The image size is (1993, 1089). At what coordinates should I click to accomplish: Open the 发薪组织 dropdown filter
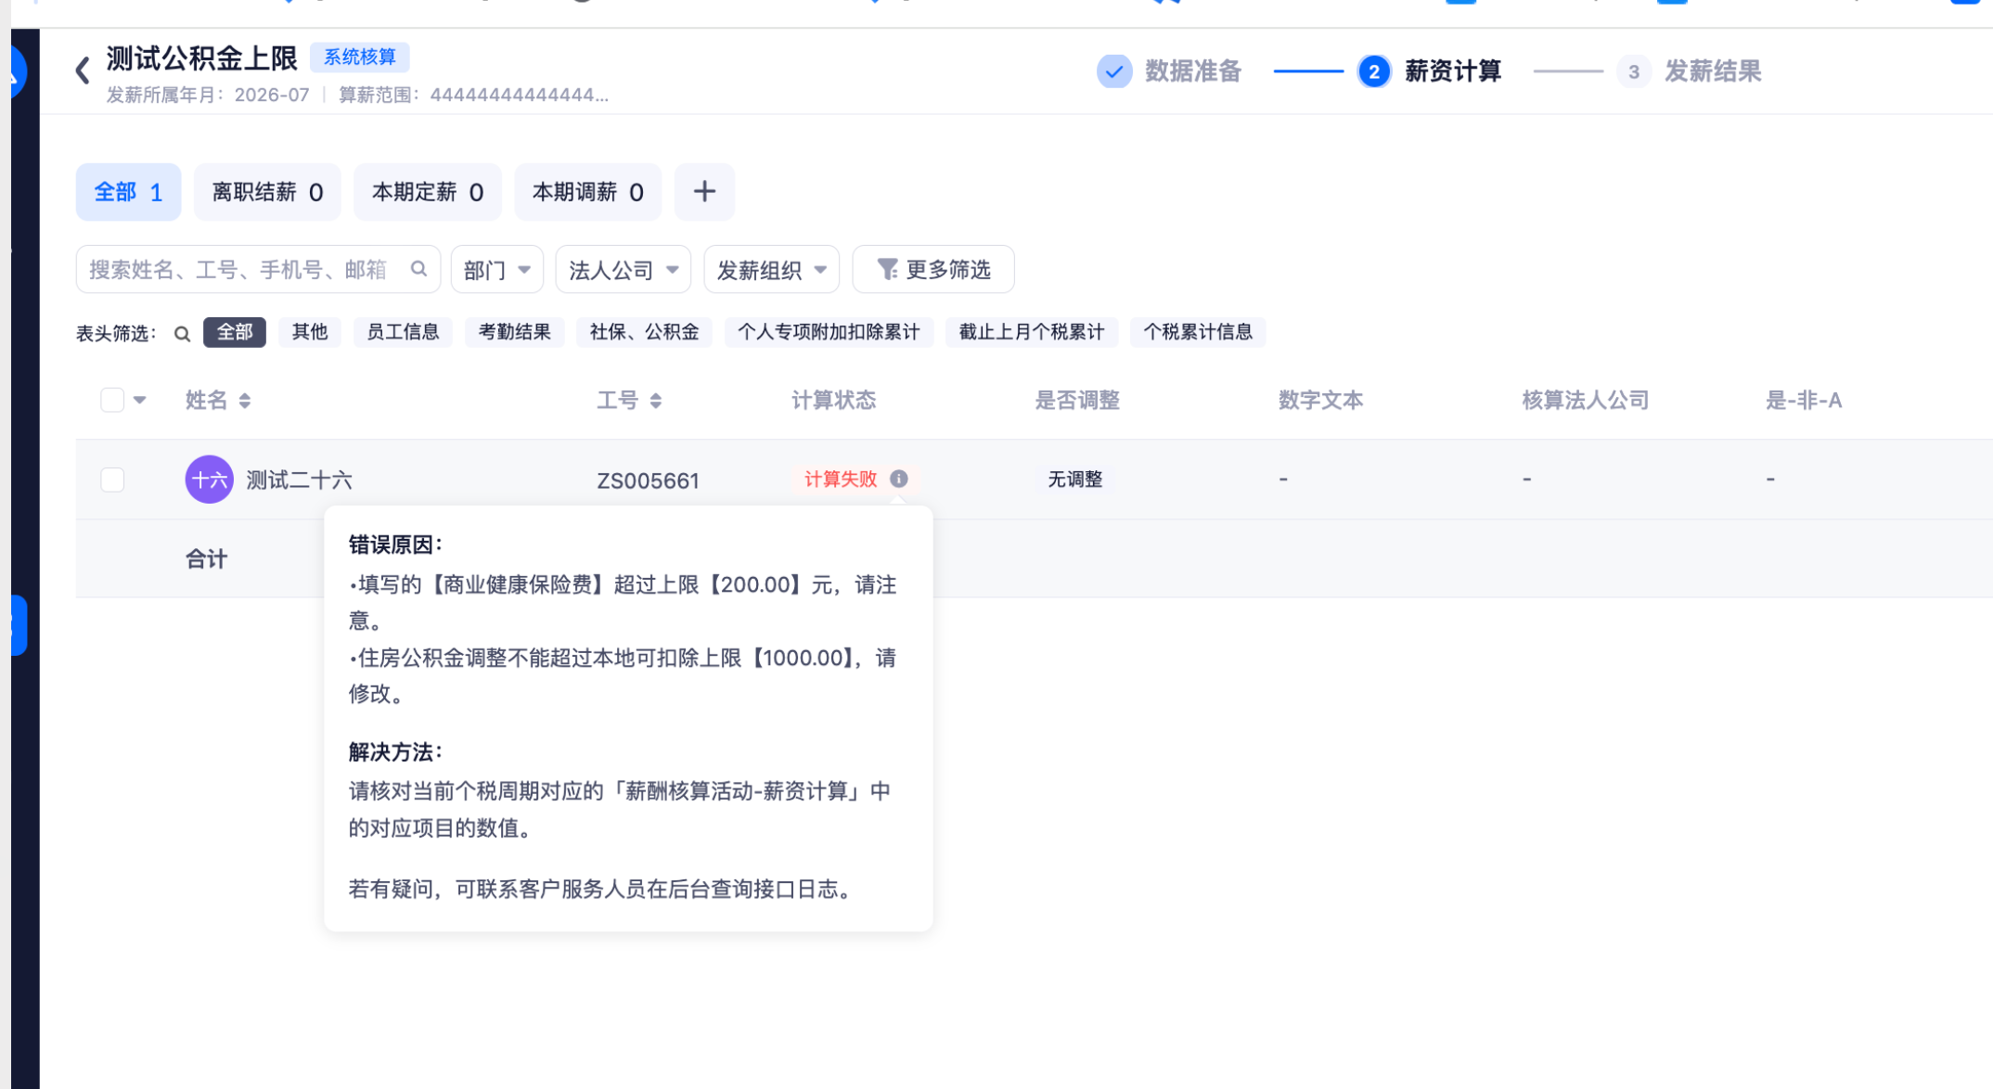772,270
